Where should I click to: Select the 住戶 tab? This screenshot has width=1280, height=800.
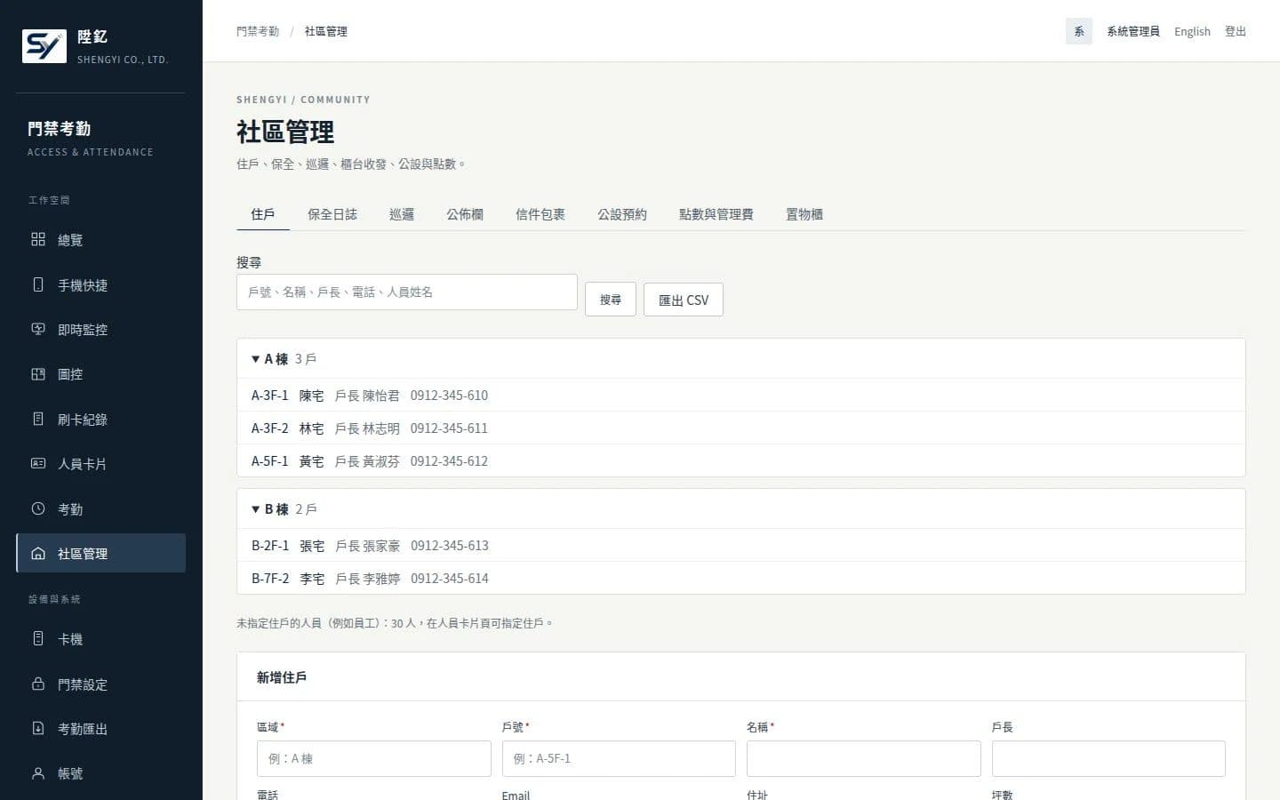(x=263, y=214)
